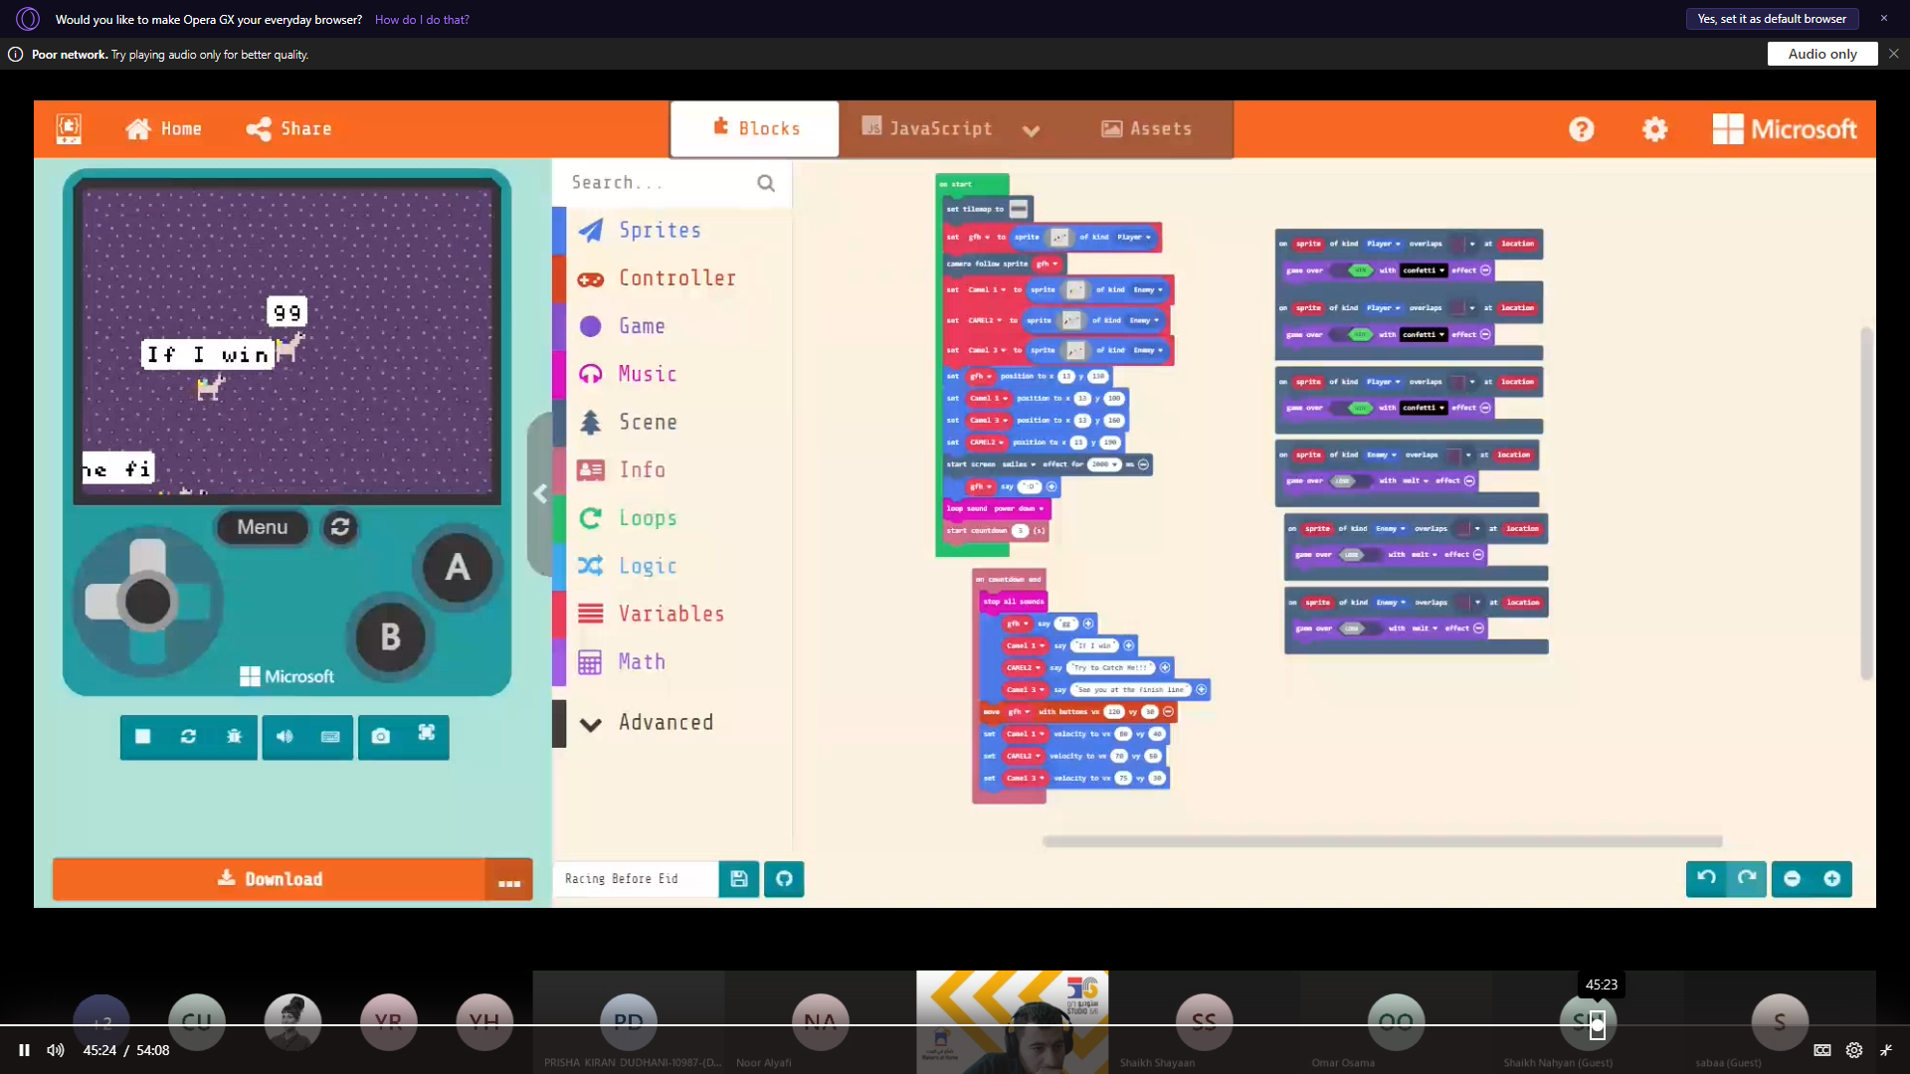Click the GitHub repository icon
This screenshot has height=1074, width=1910.
click(784, 879)
